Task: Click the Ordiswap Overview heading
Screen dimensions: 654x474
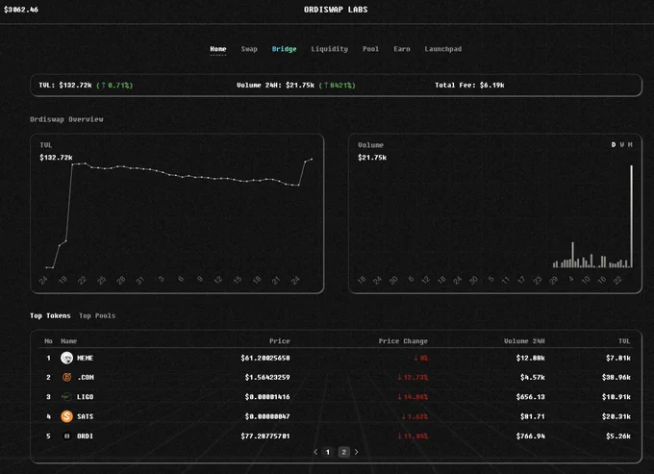Action: (66, 119)
